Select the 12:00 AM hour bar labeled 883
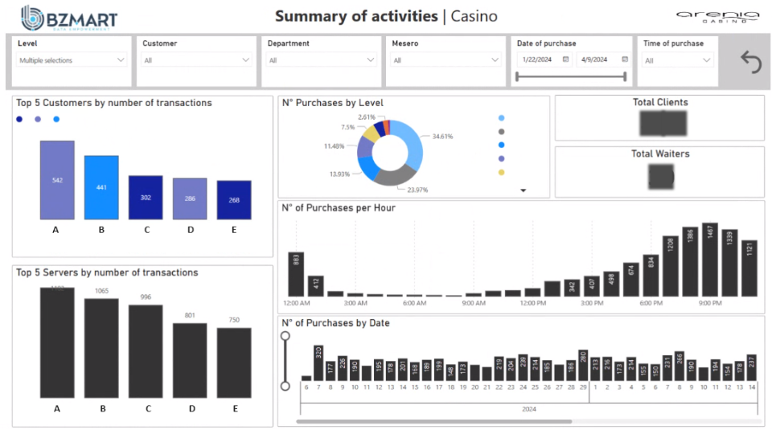Viewport: 772px width, 434px height. [x=296, y=274]
